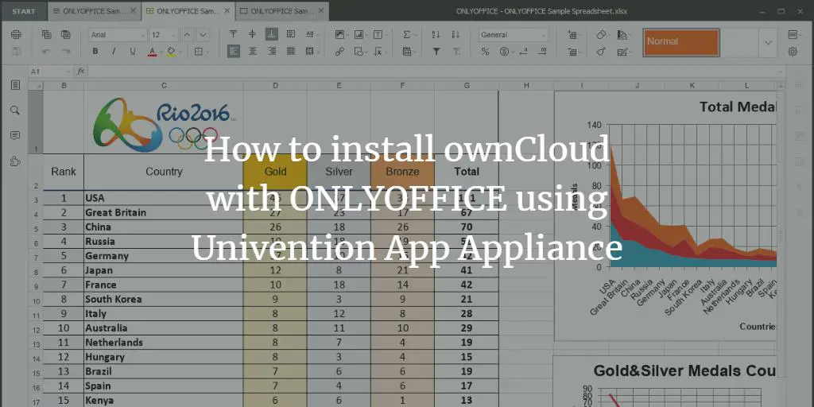Switch to spreadsheet ONLYOFFICE Sample tab
Screen dimensions: 814x407
[x=188, y=11]
